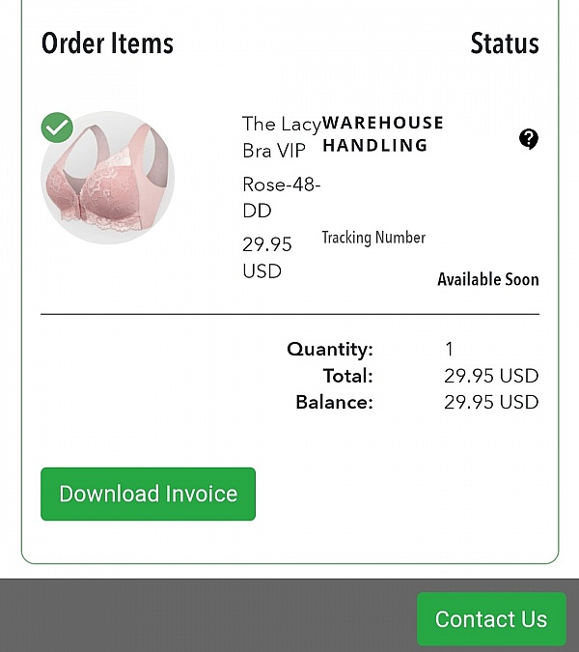The image size is (579, 652).
Task: Click the Status column heading
Action: [x=505, y=43]
